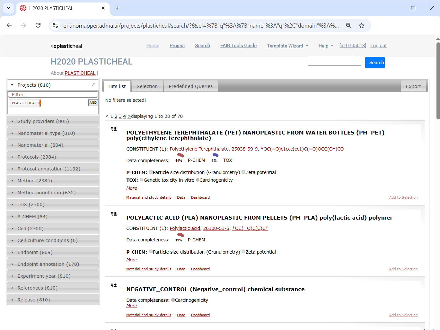Click the substance icon next to POLYLACTIC ACID entry

pos(114,214)
